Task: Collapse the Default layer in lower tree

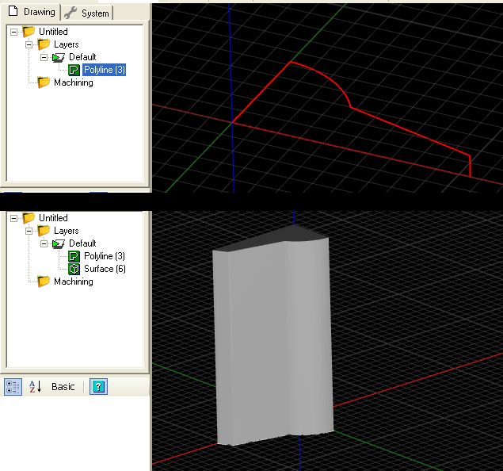Action: 44,243
